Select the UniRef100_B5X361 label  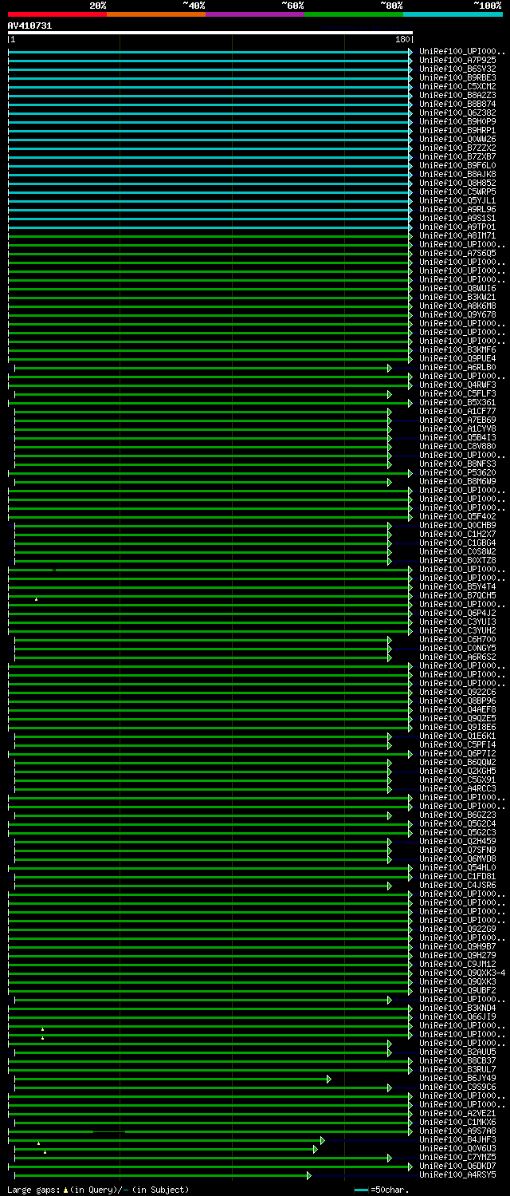(457, 402)
